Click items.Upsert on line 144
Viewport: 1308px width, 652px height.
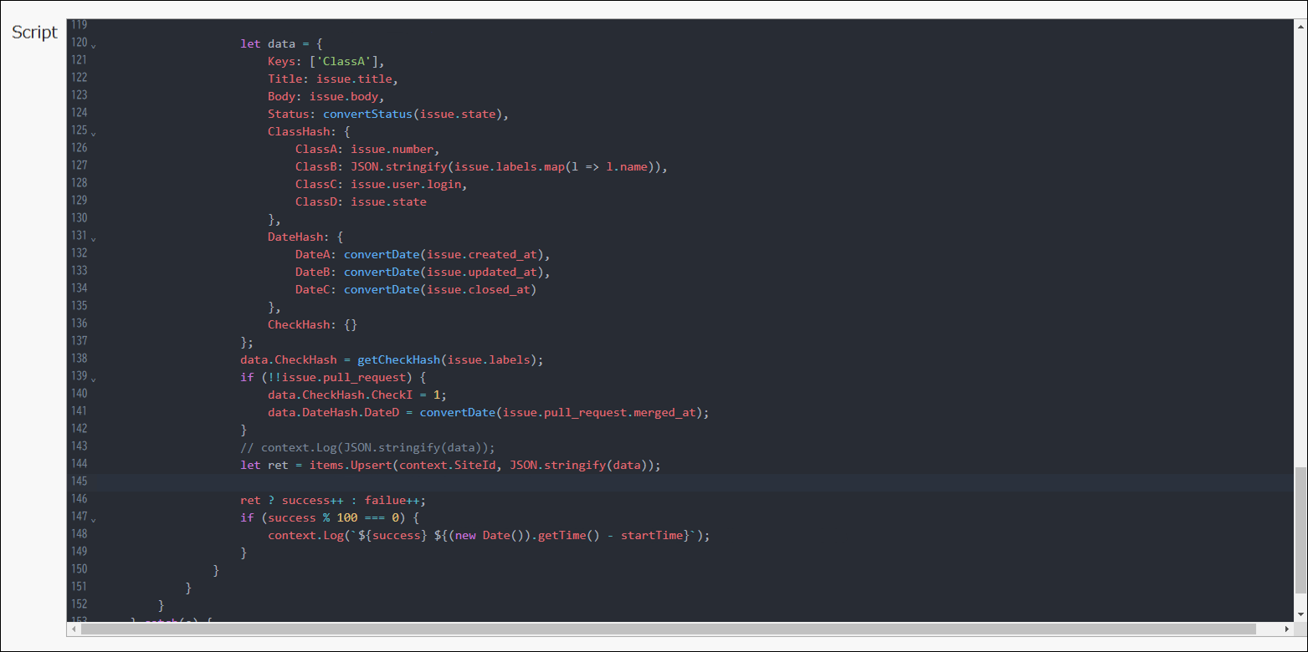[351, 465]
